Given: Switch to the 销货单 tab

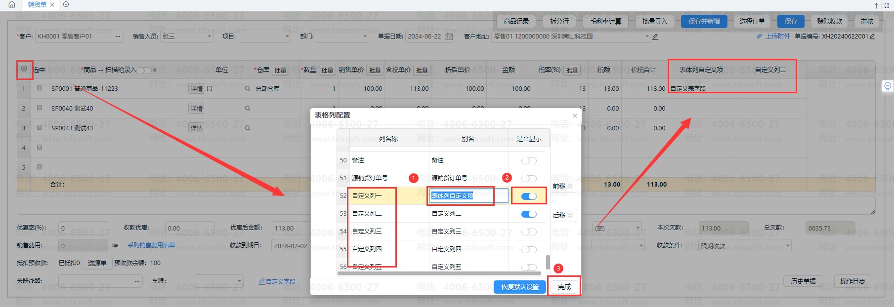Looking at the screenshot, I should pos(37,4).
